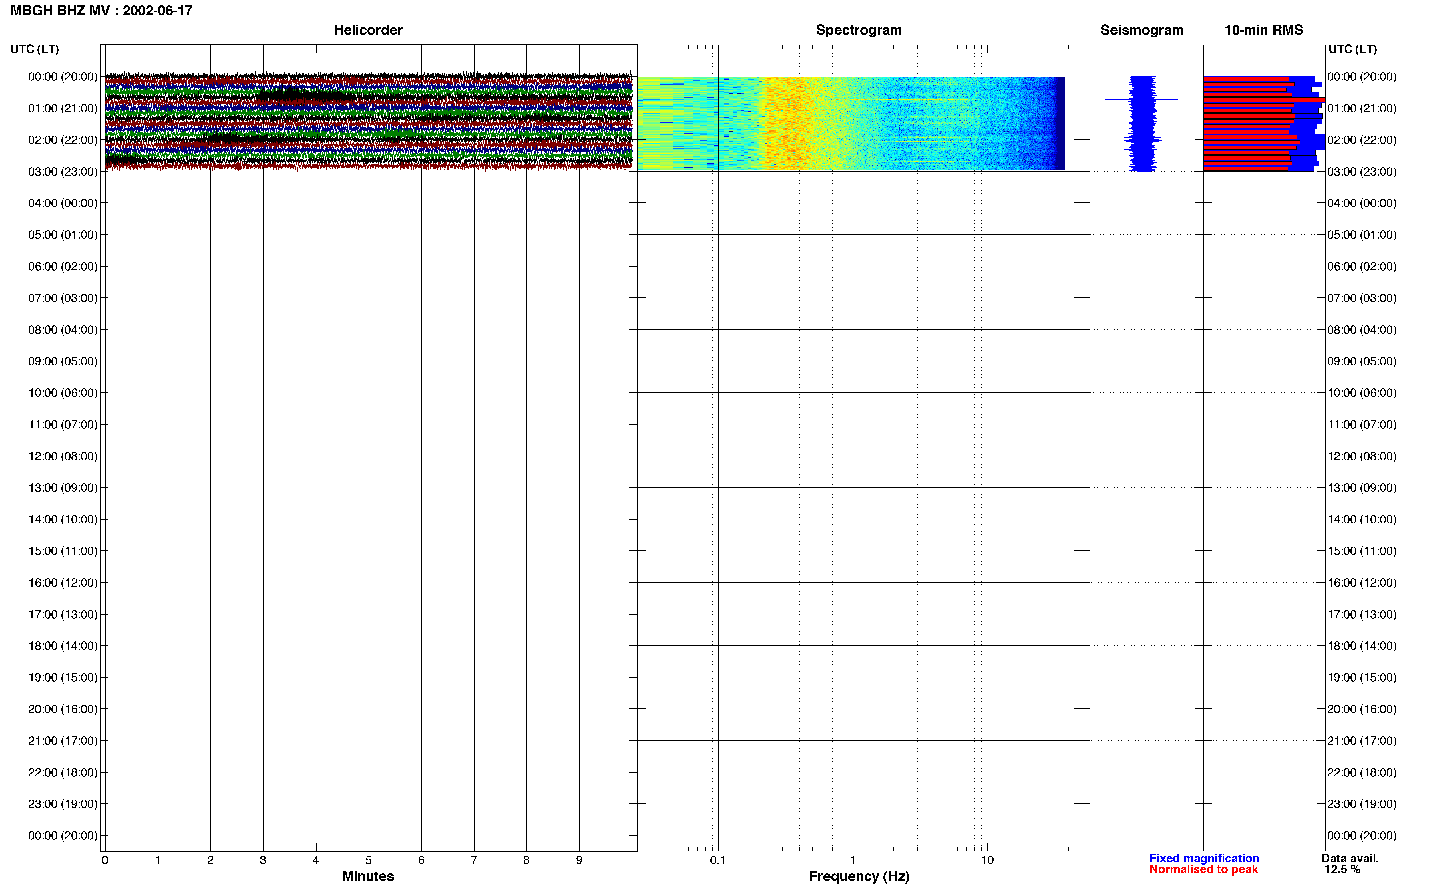This screenshot has height=896, width=1433.
Task: Click the 'Fixed magnification' legend text
Action: point(1204,858)
